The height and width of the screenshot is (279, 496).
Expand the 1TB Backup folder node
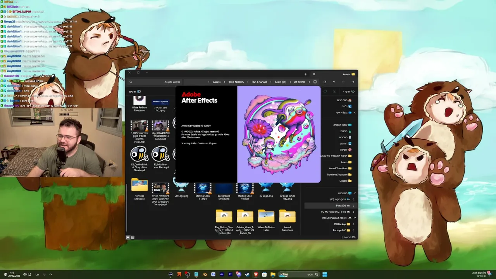click(x=353, y=224)
